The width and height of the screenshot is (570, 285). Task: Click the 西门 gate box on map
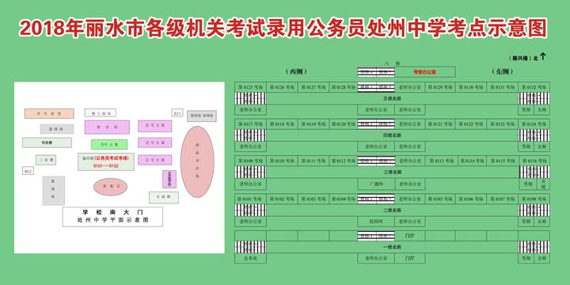28,170
